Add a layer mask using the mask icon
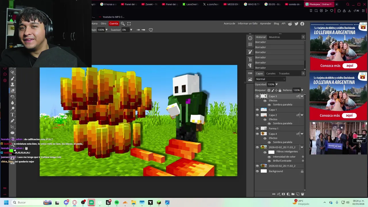This screenshot has height=207, width=368. [x=283, y=194]
